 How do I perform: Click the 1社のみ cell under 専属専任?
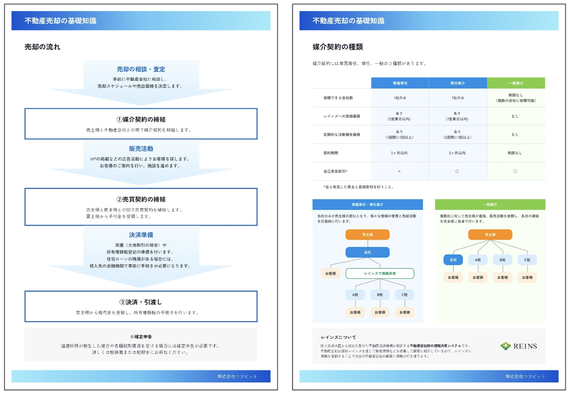pyautogui.click(x=400, y=98)
